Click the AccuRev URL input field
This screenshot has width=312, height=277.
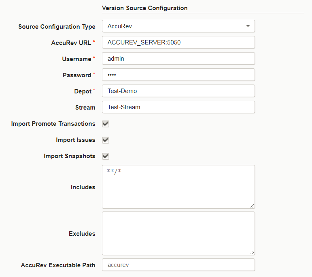click(x=178, y=42)
